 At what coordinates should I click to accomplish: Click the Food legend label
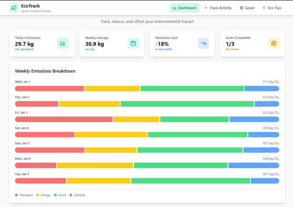(x=62, y=195)
